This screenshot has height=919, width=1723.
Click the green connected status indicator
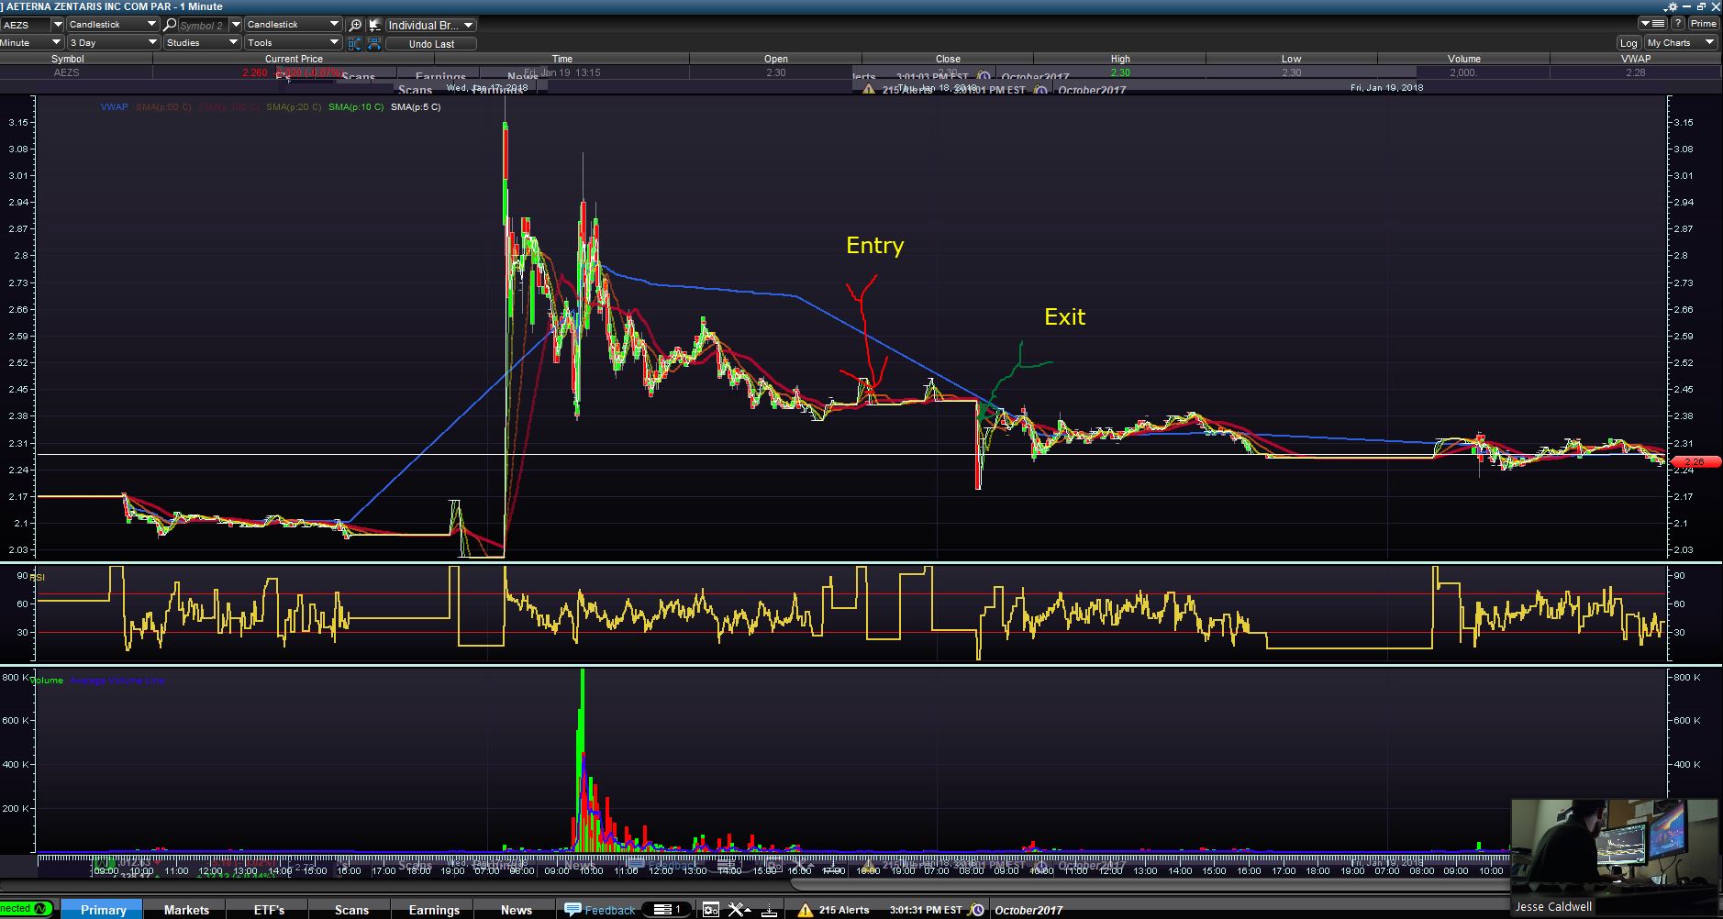tap(27, 909)
